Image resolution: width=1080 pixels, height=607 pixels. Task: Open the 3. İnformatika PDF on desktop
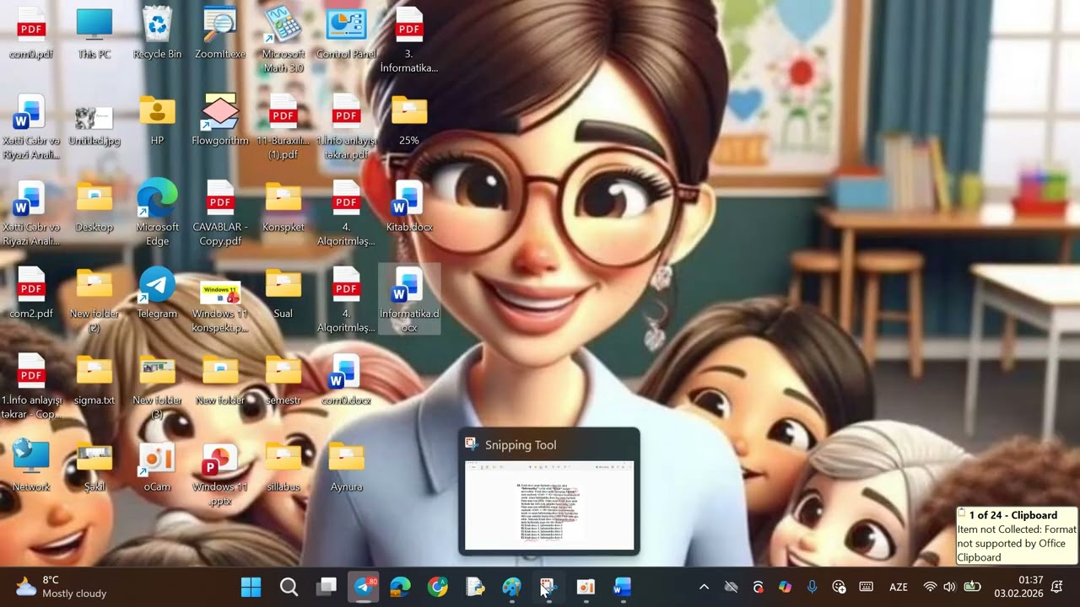pos(409,40)
